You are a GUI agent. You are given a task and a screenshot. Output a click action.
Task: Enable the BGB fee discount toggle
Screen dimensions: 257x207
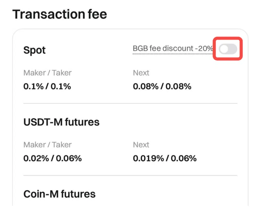click(228, 49)
